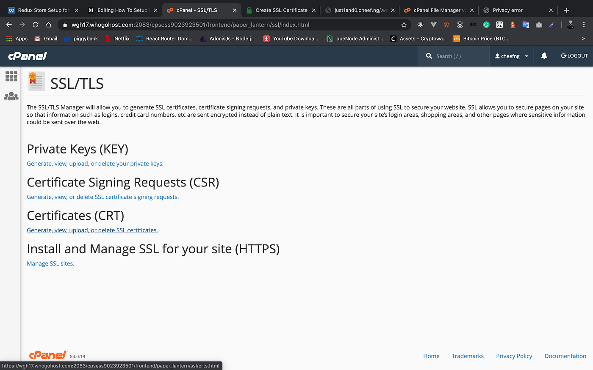
Task: Bookmark this page with the star icon
Action: point(404,25)
